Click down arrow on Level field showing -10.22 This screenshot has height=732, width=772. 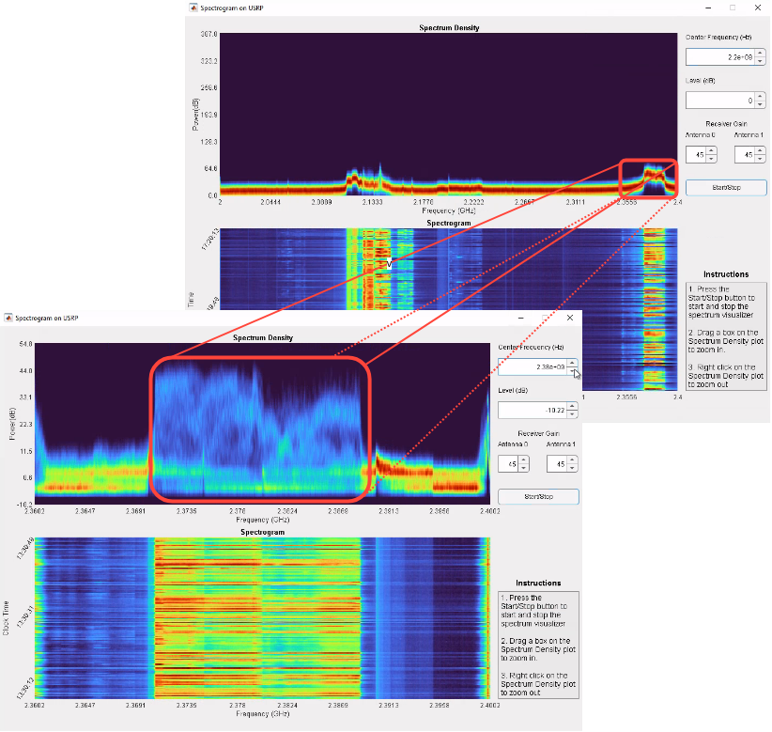572,413
